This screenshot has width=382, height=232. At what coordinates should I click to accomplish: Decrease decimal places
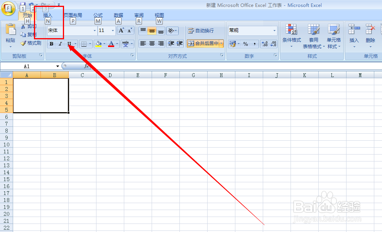coord(273,44)
